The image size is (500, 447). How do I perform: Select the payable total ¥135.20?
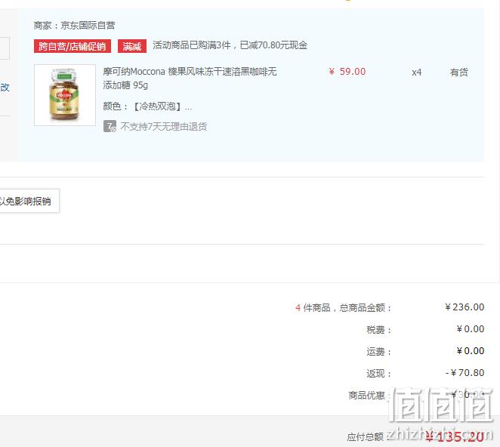[455, 436]
